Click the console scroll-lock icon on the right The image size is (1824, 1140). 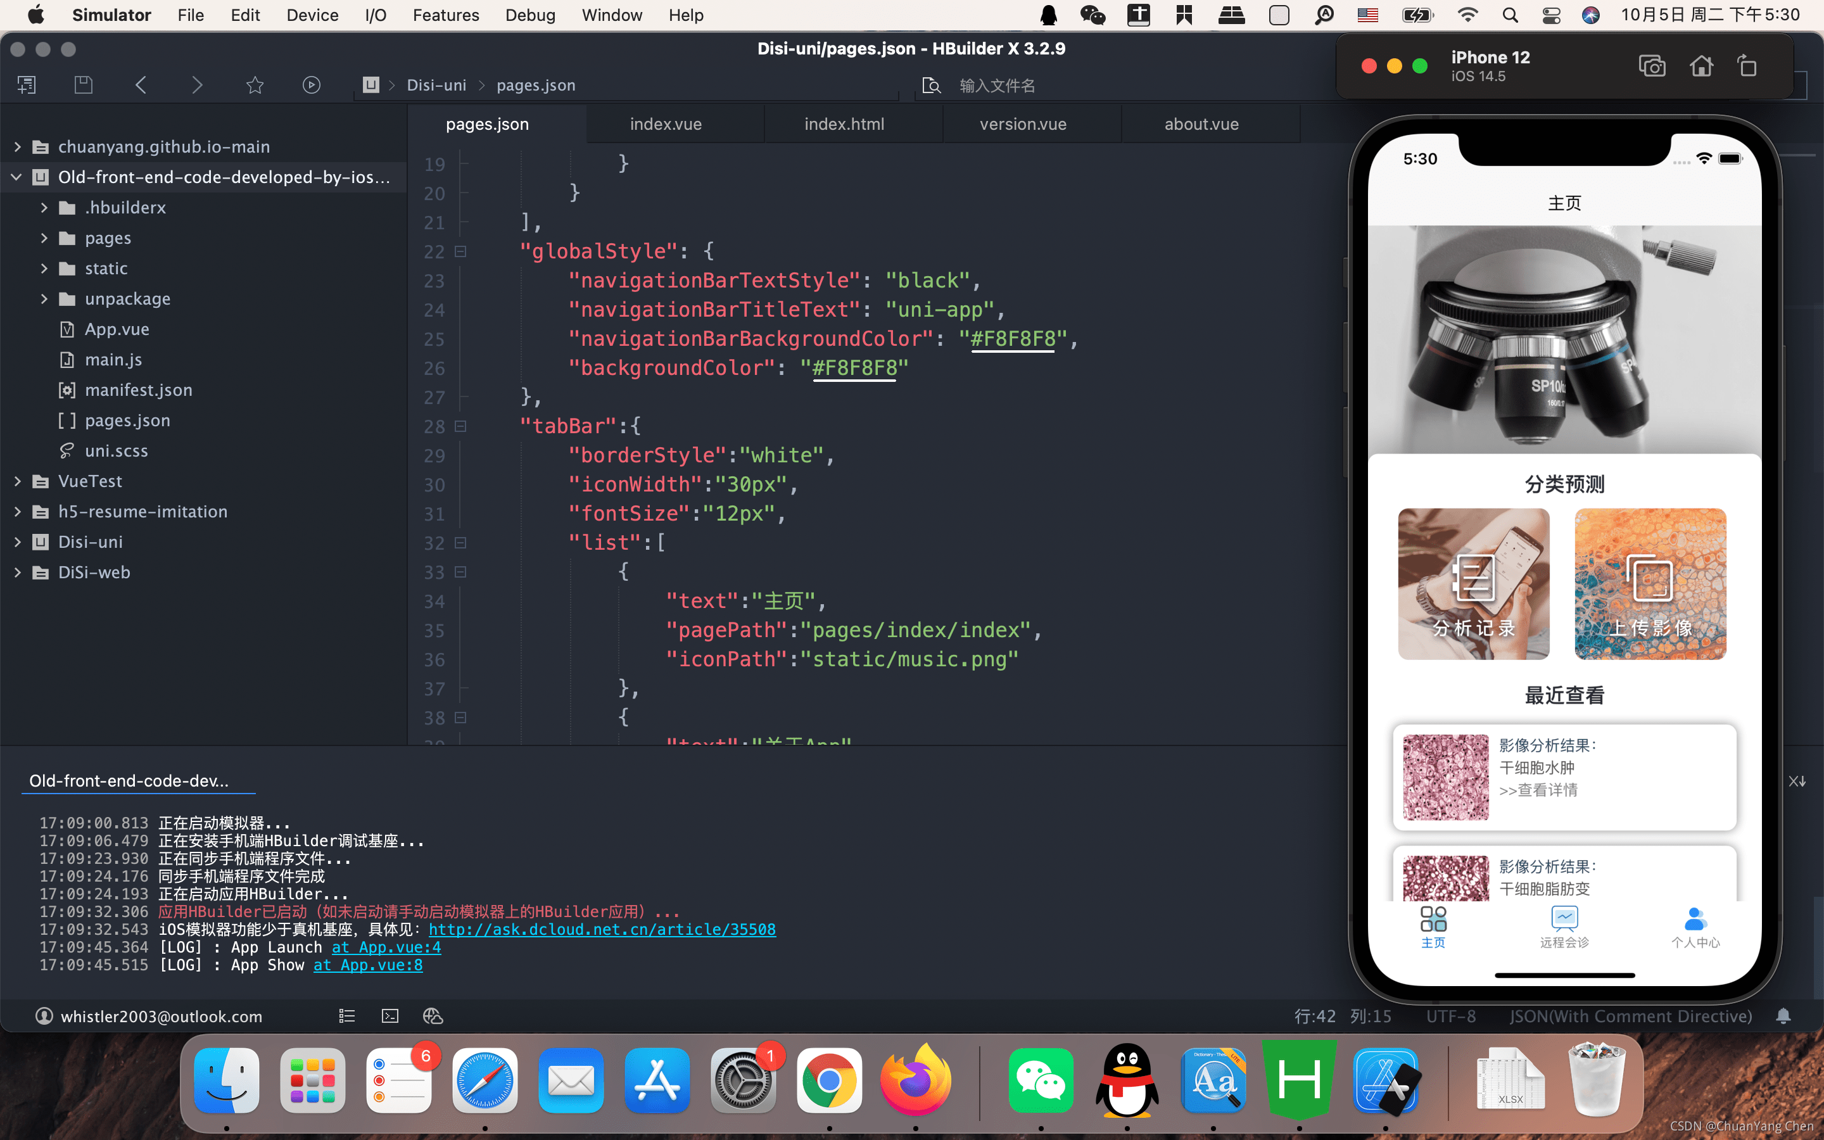coord(1797,781)
